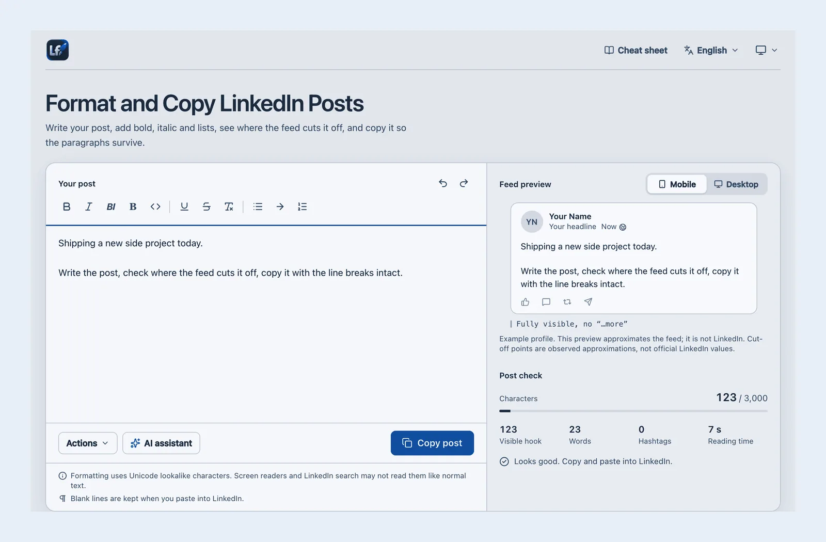This screenshot has height=542, width=826.
Task: Click the '123 / 3,000' character count
Action: 742,397
